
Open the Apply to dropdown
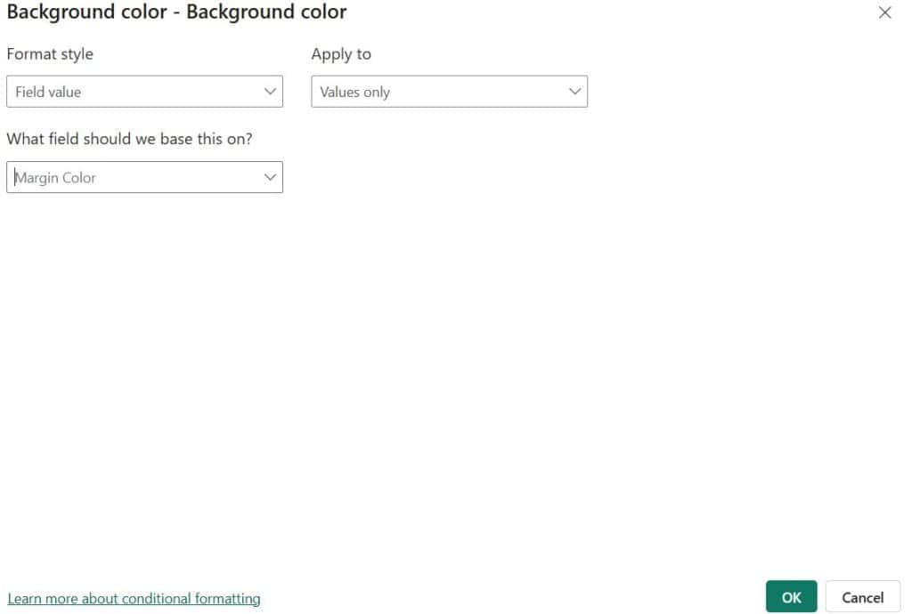449,91
